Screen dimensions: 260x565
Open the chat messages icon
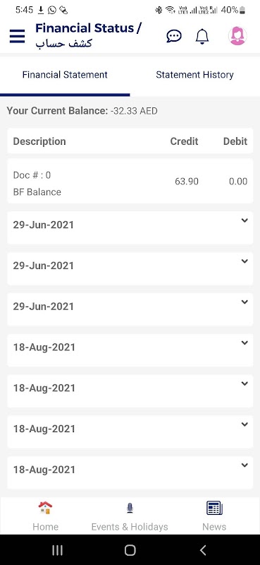point(174,36)
